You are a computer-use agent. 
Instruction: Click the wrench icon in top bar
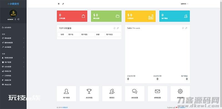pos(63,4)
